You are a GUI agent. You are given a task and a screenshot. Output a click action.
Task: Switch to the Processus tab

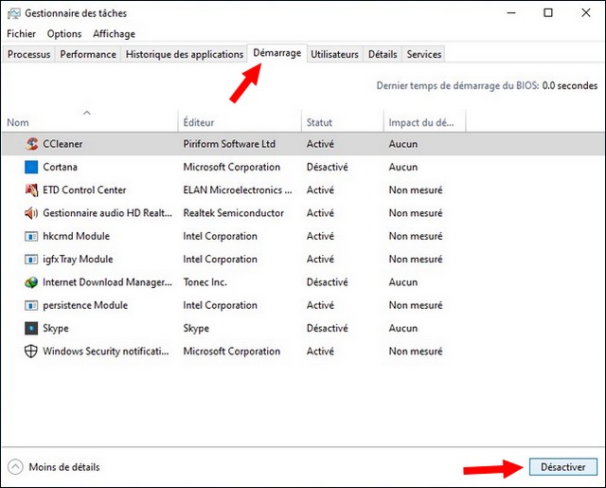click(29, 54)
